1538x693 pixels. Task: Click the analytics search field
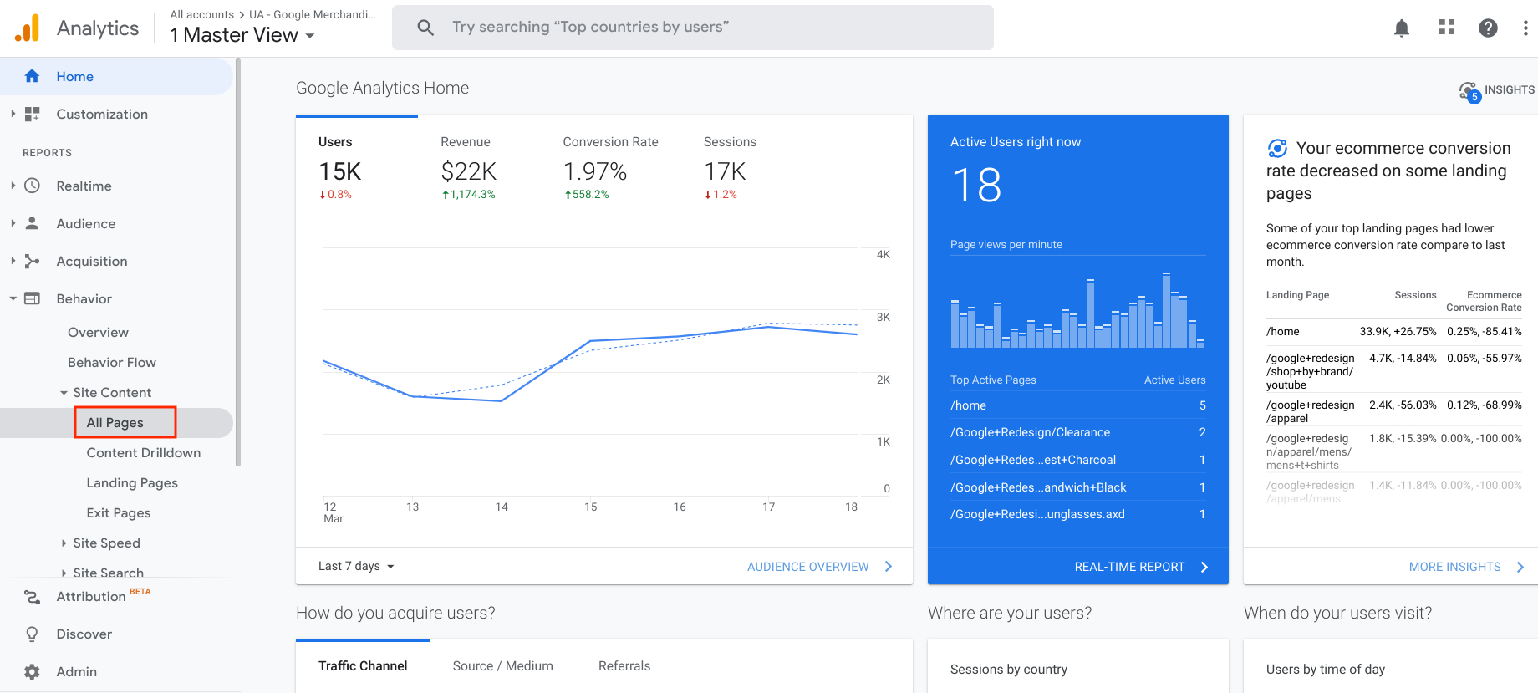pos(693,28)
